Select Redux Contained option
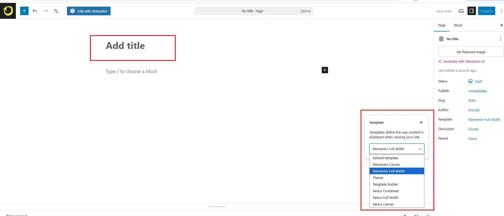 point(397,191)
